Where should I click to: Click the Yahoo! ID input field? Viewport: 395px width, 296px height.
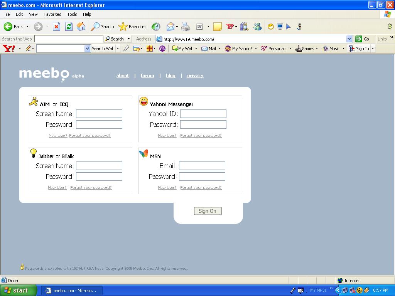tap(203, 114)
